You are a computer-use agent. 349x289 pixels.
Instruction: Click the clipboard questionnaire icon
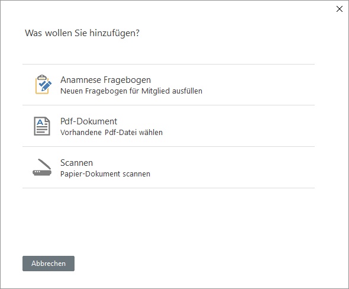[x=43, y=85]
